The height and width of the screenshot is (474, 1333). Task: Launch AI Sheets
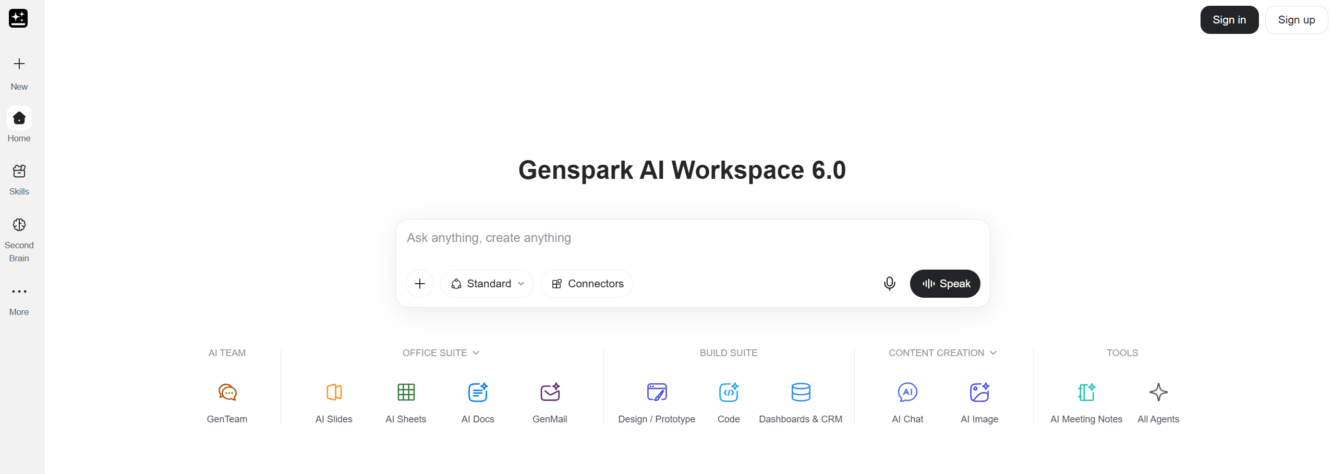[x=406, y=403]
